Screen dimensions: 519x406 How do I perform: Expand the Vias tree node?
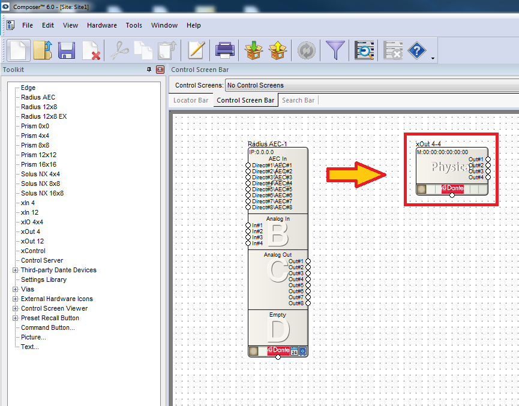(15, 289)
